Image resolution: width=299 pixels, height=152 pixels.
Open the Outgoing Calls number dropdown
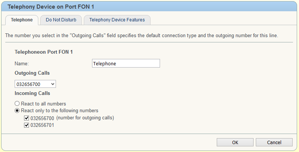(35, 84)
